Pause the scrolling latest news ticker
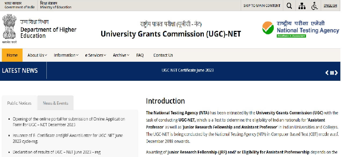 coord(332,72)
